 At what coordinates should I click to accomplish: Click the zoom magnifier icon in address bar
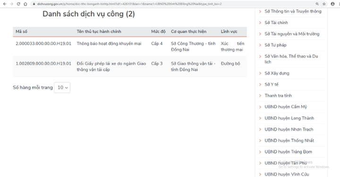tap(317, 4)
